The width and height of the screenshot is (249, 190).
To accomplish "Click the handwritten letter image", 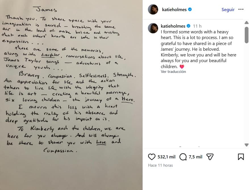I will (x=71, y=94).
